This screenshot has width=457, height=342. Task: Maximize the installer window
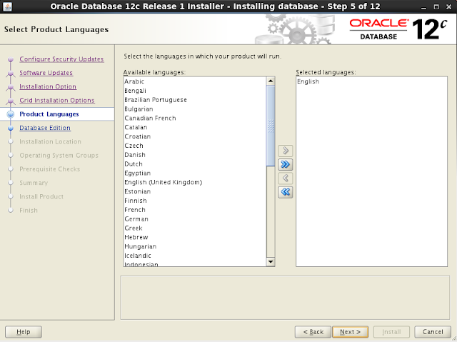pos(436,6)
